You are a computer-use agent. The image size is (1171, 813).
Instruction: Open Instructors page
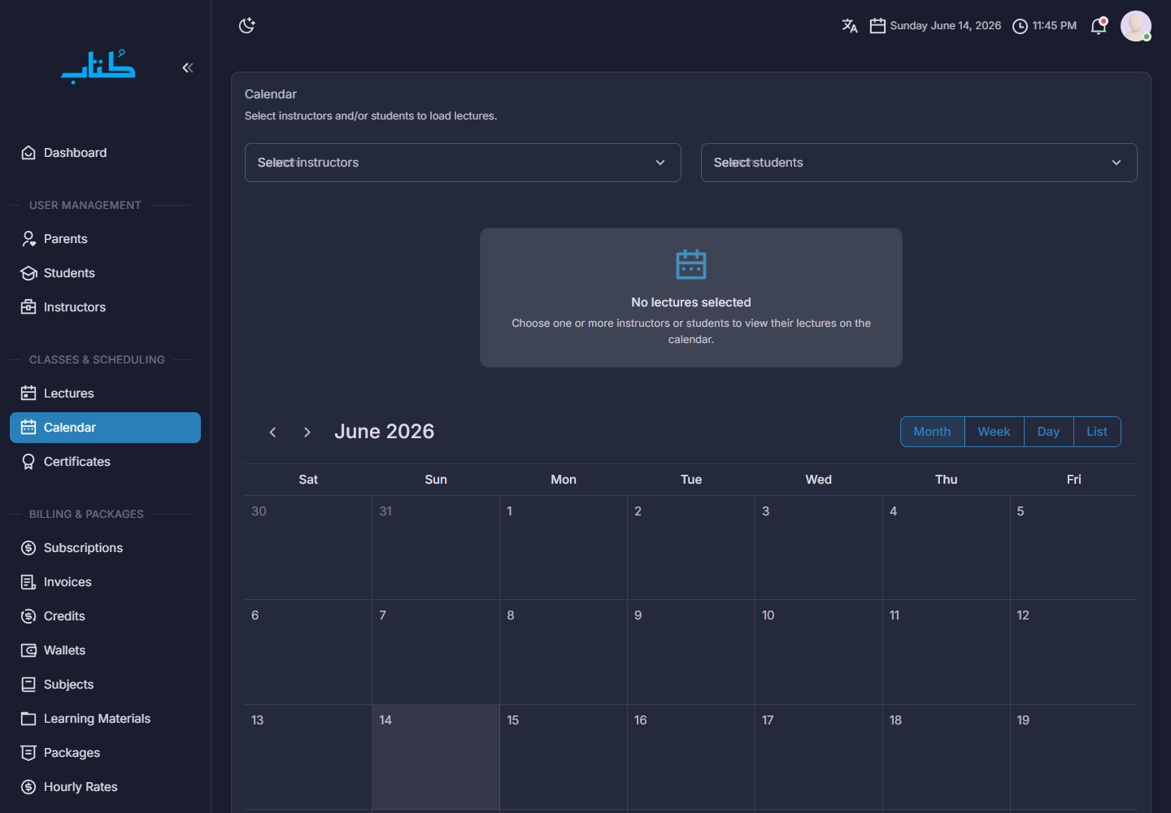[105, 307]
